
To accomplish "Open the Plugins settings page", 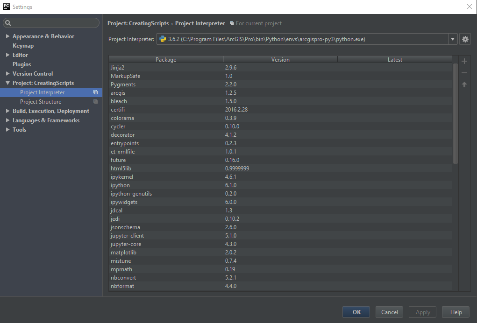I will [x=21, y=64].
